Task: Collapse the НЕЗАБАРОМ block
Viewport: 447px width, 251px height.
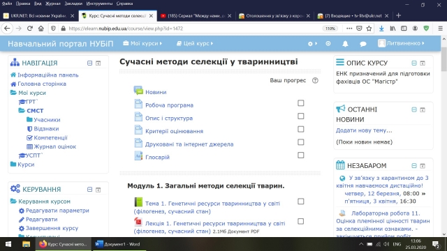Action: click(414, 166)
